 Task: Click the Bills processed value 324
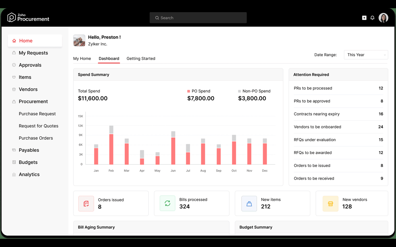(184, 206)
